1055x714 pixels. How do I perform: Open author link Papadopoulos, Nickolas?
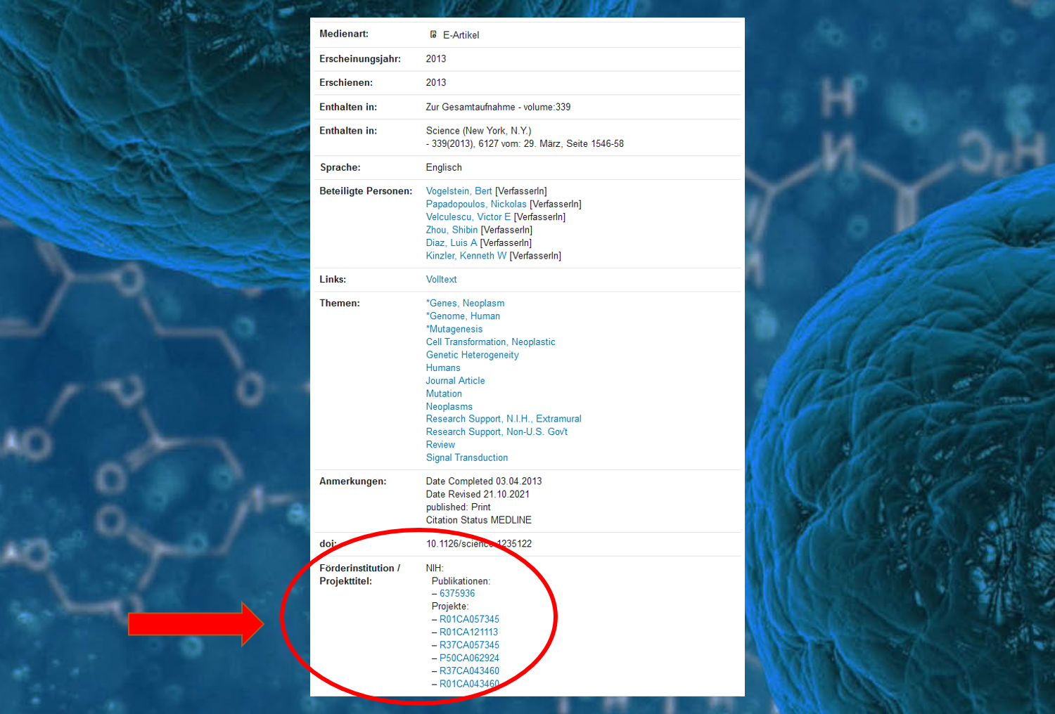[475, 204]
